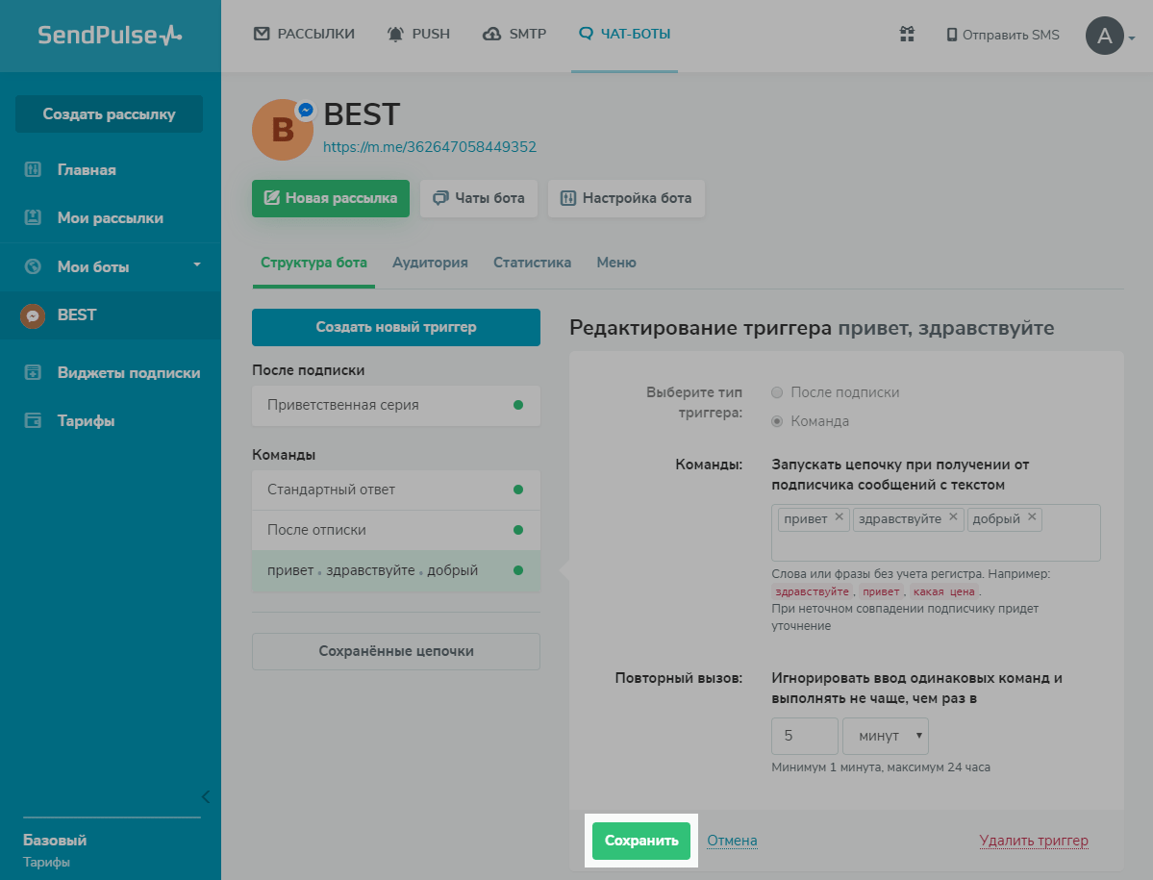The width and height of the screenshot is (1153, 880).
Task: Open the SMTP menu
Action: [x=514, y=34]
